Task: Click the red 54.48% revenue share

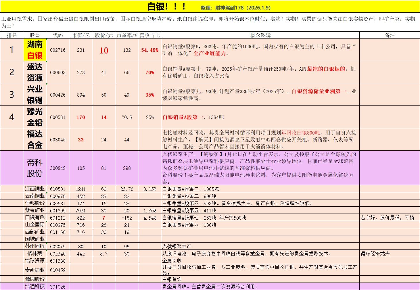Action: (x=150, y=50)
